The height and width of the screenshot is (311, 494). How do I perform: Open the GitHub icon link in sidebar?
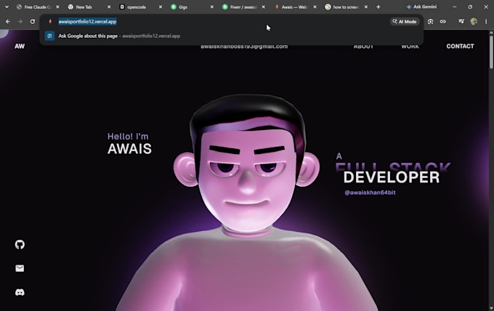[20, 245]
